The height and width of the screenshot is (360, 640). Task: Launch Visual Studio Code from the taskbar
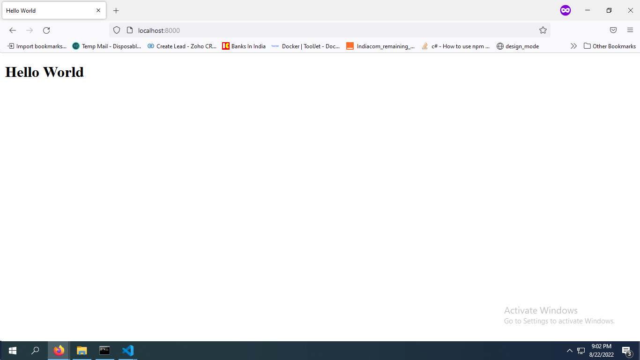pos(127,350)
